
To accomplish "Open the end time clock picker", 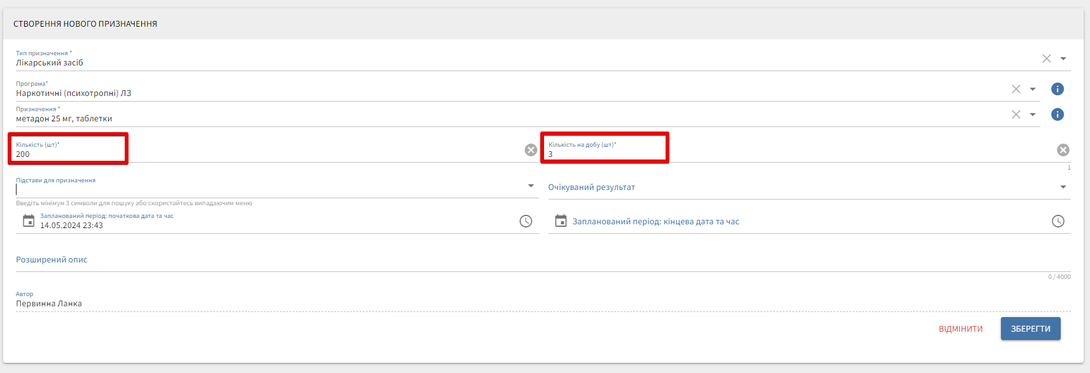I will coord(1058,221).
